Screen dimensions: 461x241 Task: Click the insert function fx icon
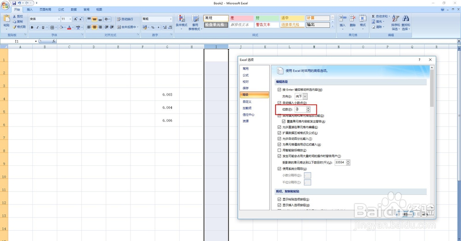pos(54,41)
